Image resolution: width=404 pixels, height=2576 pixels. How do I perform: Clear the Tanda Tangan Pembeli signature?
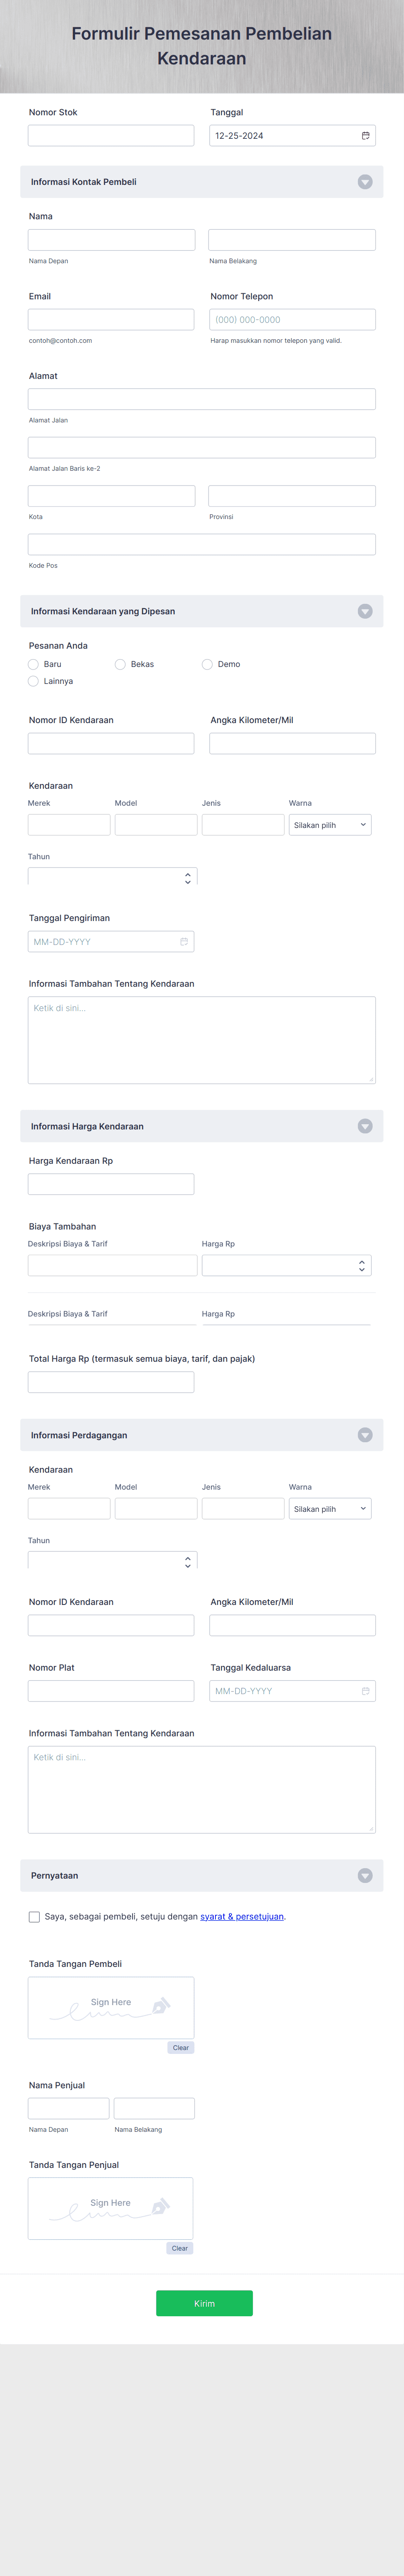tap(181, 2047)
